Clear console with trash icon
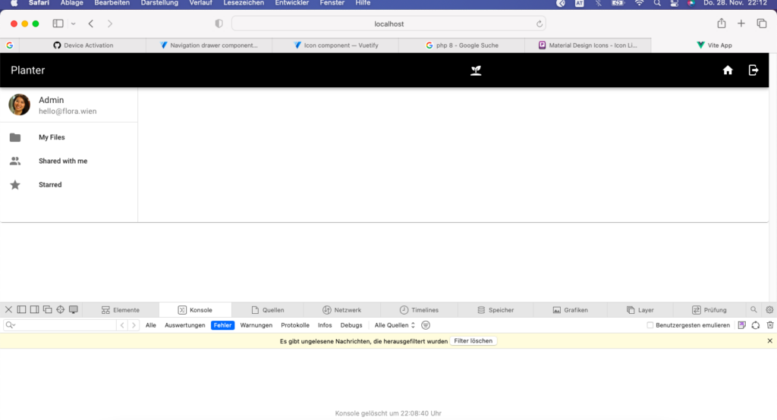Image resolution: width=777 pixels, height=420 pixels. tap(769, 325)
